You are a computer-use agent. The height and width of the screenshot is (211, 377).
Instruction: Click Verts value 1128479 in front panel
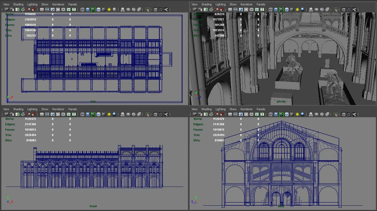click(30, 119)
